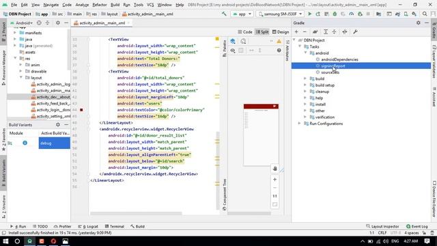Image resolution: width=437 pixels, height=246 pixels.
Task: Toggle Gradle offline mode icon
Action: click(x=344, y=32)
